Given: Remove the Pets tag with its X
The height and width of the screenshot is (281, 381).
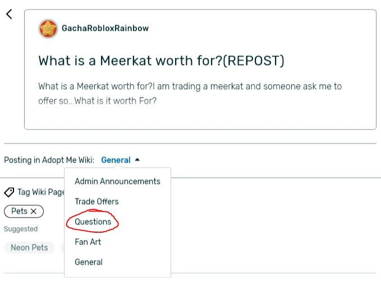Looking at the screenshot, I should pos(34,211).
